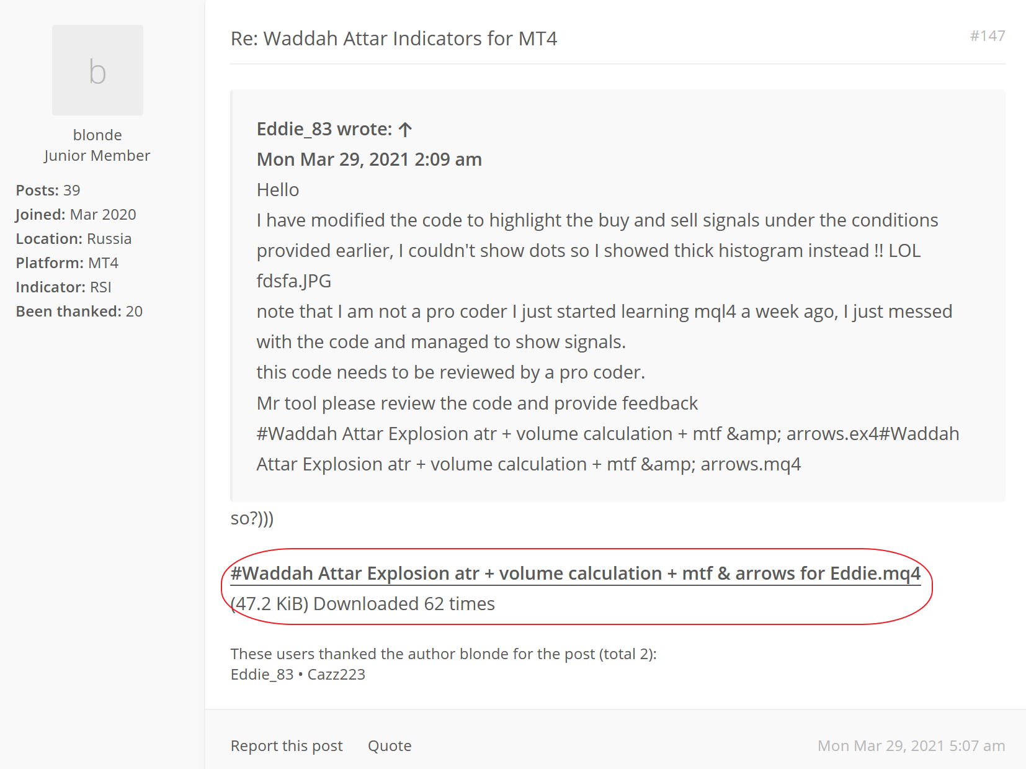Viewport: 1026px width, 769px height.
Task: Open blonde's user profile name
Action: (x=97, y=135)
